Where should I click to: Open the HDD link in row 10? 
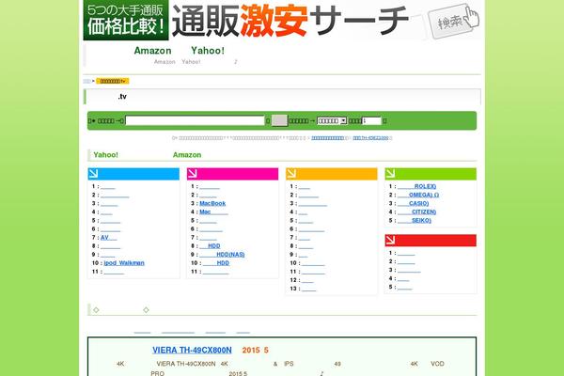[216, 263]
